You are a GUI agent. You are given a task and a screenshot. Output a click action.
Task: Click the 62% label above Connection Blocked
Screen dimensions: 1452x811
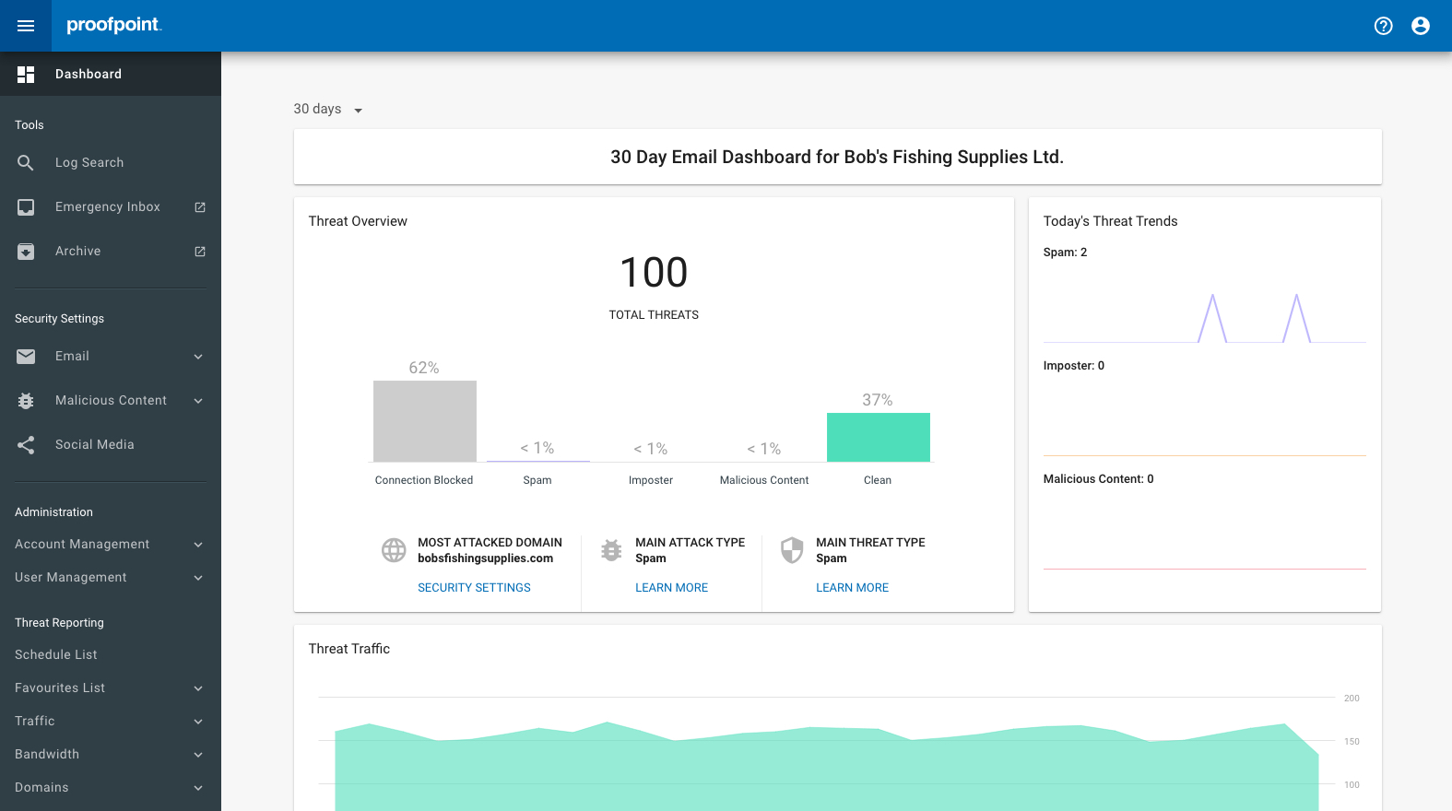pyautogui.click(x=424, y=368)
